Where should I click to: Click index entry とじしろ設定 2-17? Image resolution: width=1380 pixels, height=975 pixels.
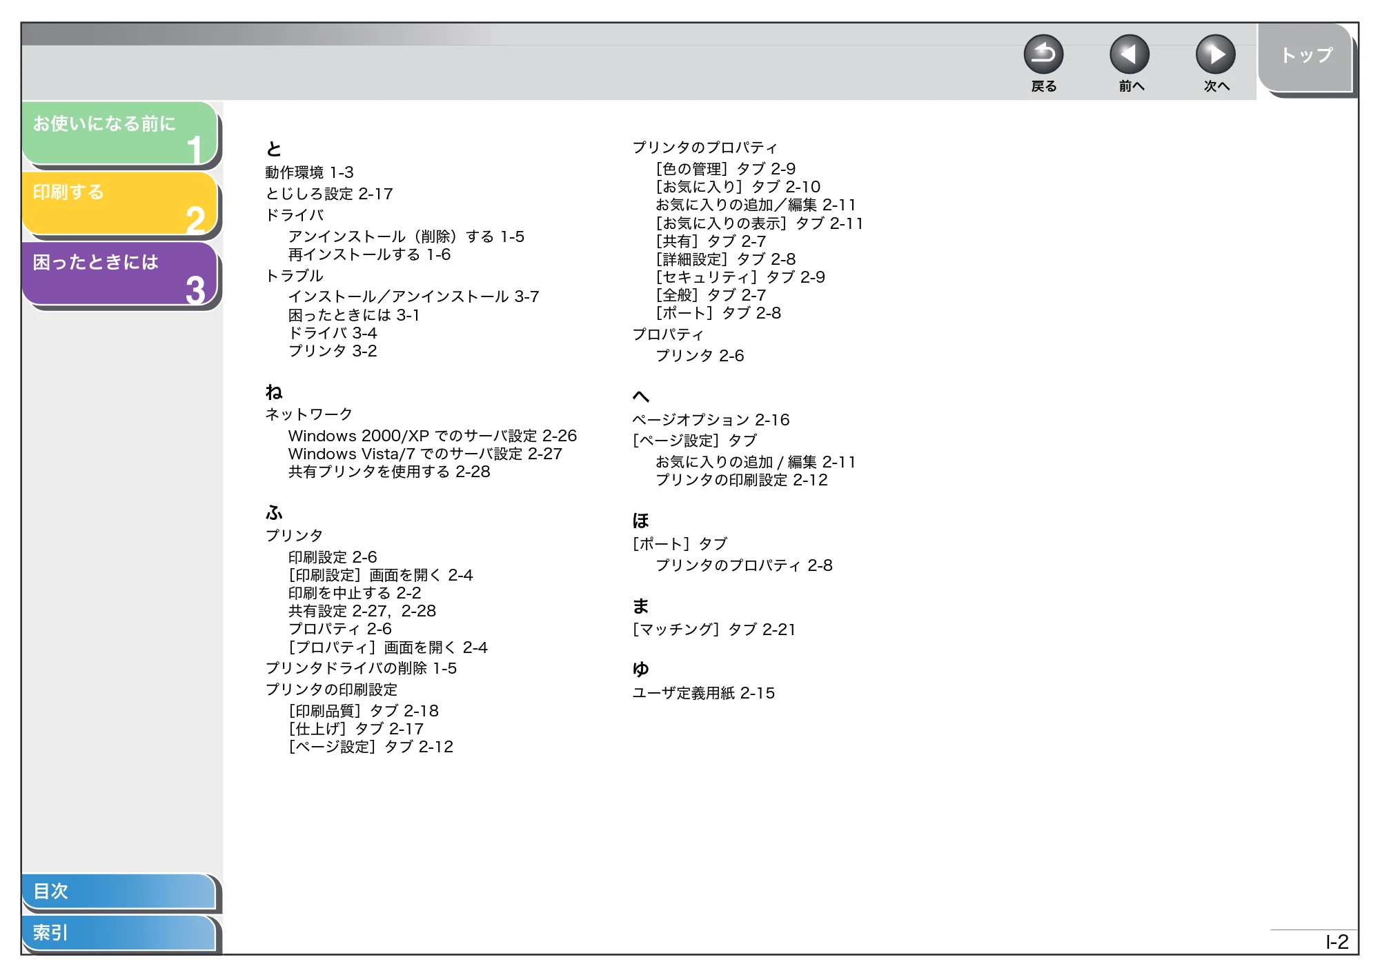[x=329, y=194]
